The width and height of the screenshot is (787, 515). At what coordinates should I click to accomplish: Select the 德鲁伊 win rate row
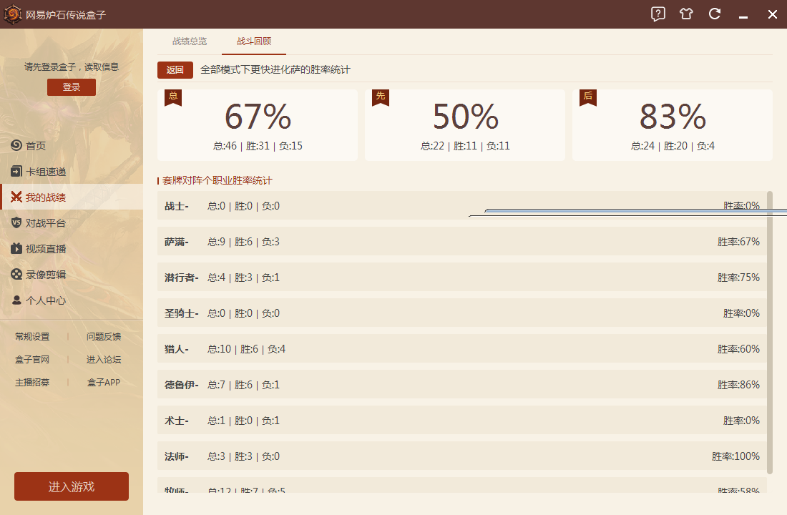(461, 385)
